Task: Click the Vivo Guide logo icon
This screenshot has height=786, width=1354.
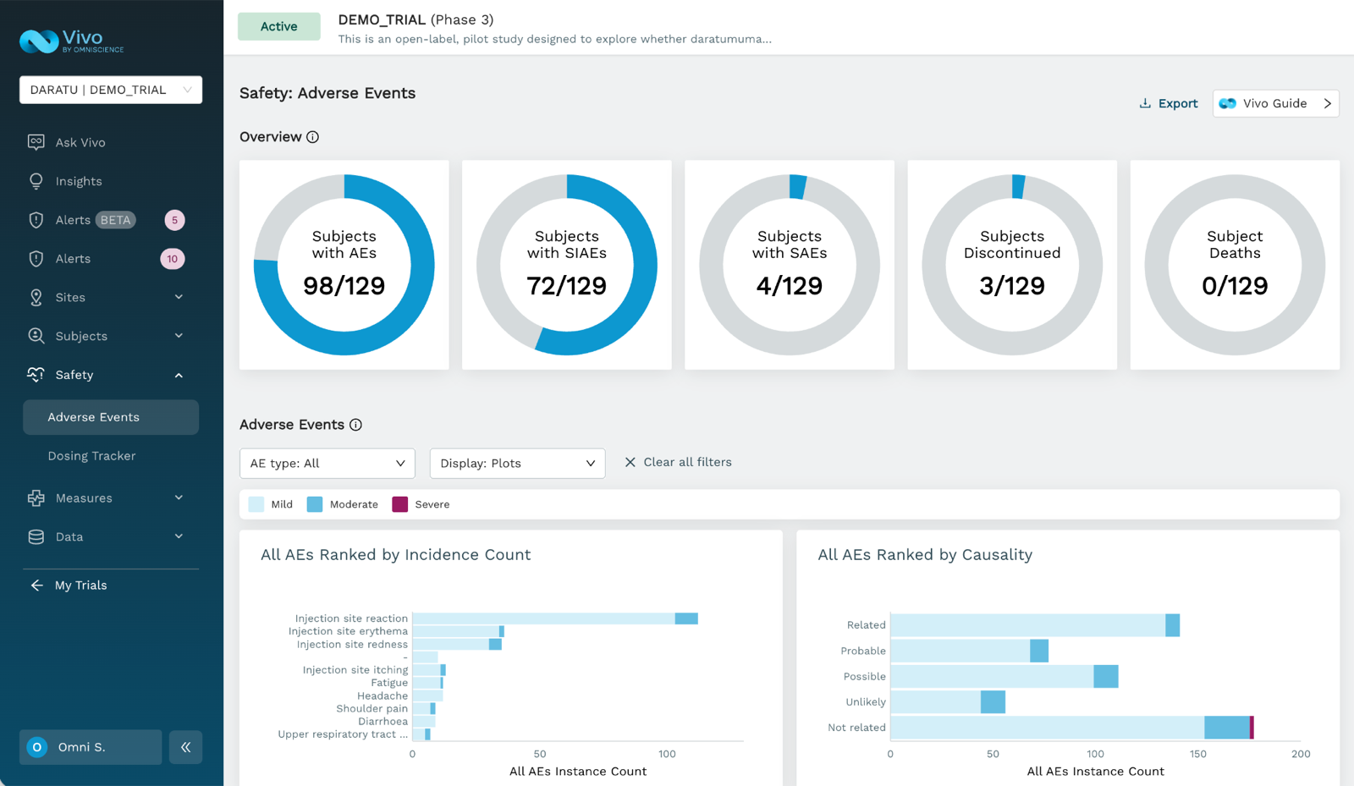Action: point(1228,103)
